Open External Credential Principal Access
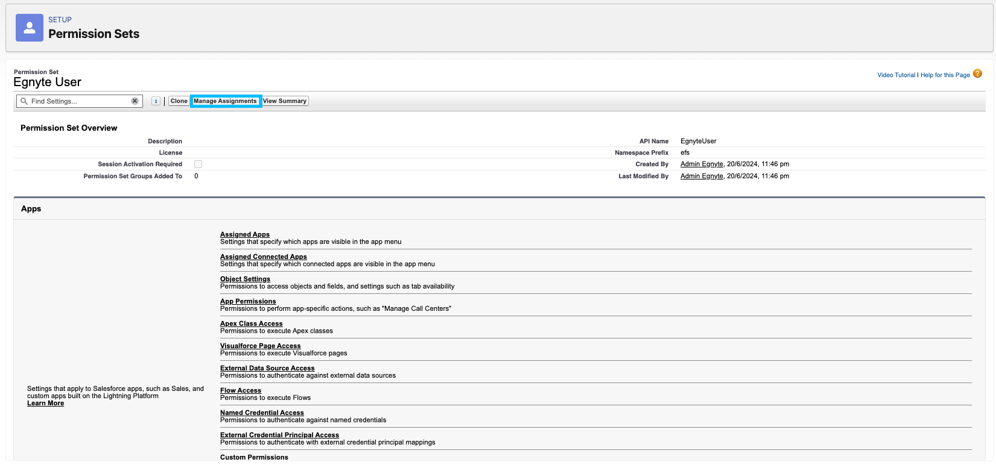 (x=279, y=435)
